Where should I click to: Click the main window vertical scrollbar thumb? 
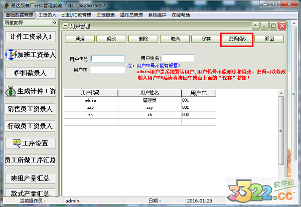click(x=294, y=93)
